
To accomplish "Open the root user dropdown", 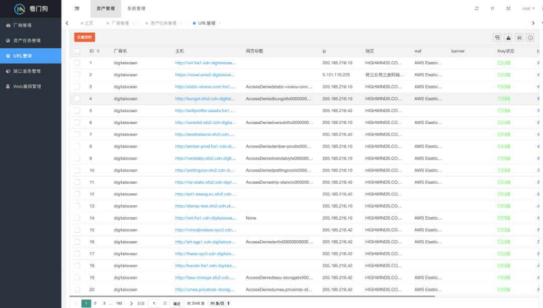I will 528,9.
